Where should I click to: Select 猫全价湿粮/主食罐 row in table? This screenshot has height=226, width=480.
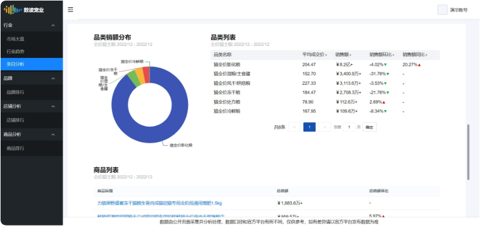tap(325, 73)
